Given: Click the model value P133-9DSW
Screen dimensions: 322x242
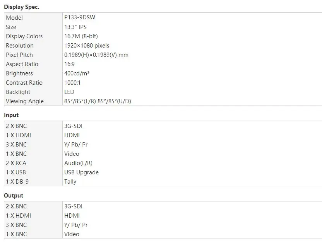Looking at the screenshot, I should click(80, 17).
